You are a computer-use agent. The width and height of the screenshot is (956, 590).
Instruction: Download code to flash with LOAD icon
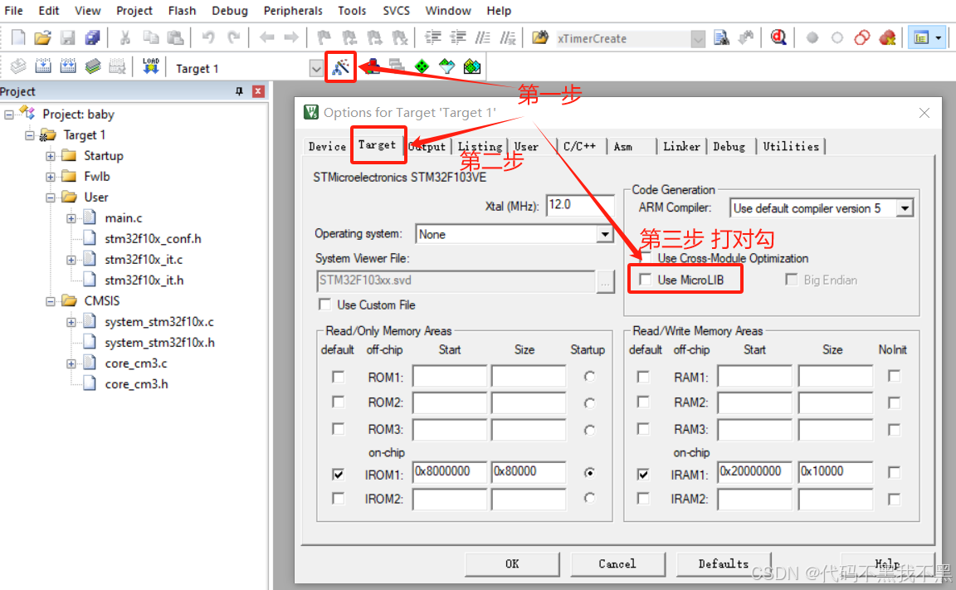[150, 66]
